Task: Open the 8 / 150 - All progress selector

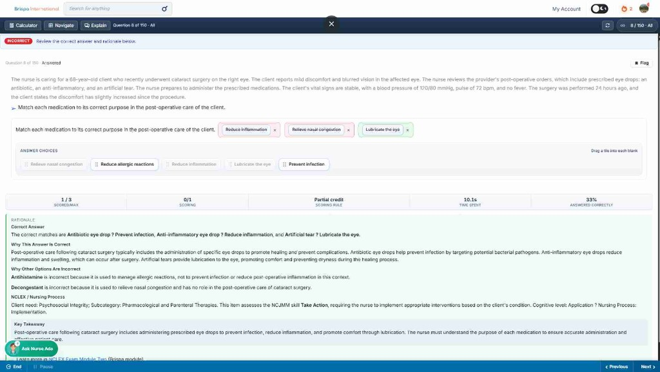Action: (x=637, y=25)
